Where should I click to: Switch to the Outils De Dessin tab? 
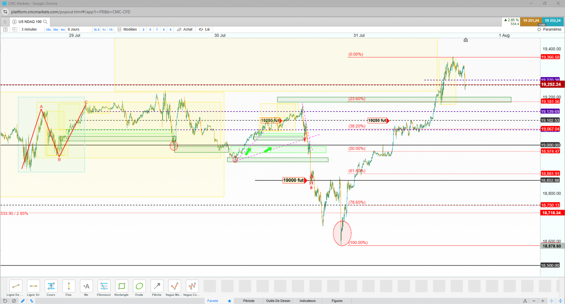pos(278,301)
